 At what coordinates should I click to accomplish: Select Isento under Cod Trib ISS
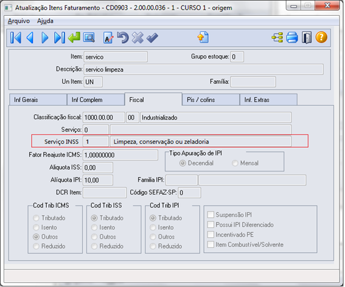coord(94,227)
